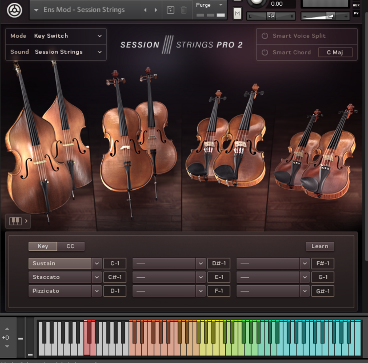Switch to the CC tab
The height and width of the screenshot is (363, 368).
pos(70,246)
